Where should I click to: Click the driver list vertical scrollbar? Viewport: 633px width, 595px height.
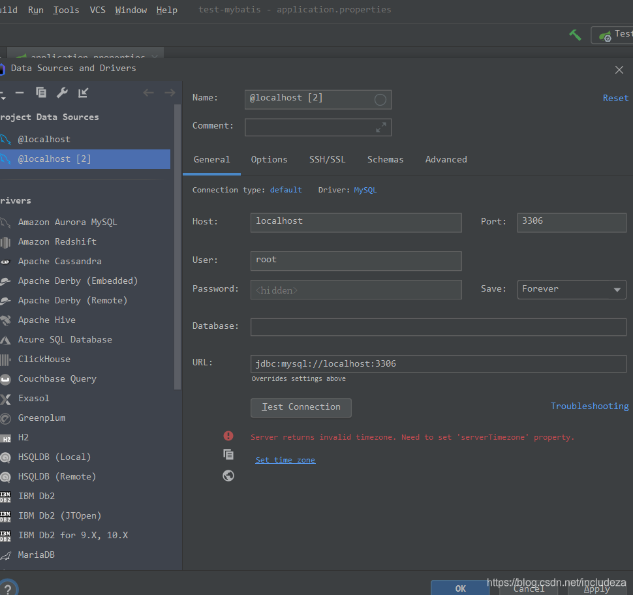pyautogui.click(x=178, y=247)
